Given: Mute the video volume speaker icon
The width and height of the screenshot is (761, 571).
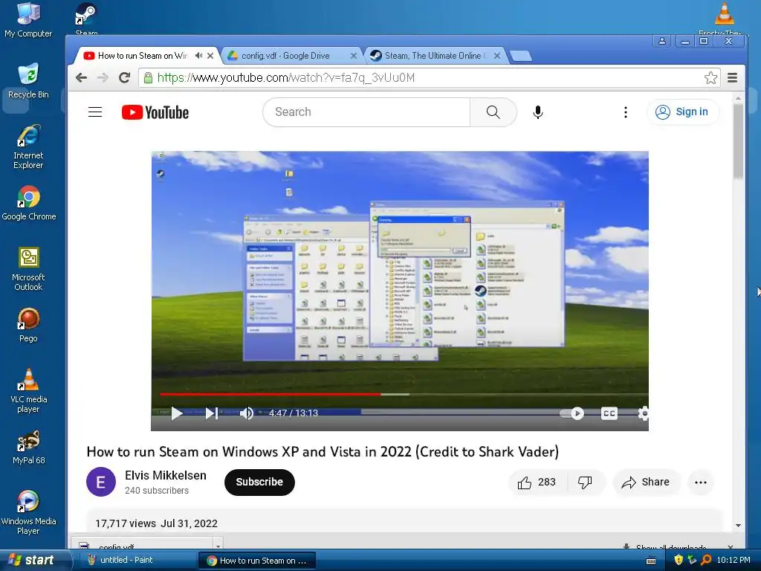Looking at the screenshot, I should pyautogui.click(x=247, y=413).
